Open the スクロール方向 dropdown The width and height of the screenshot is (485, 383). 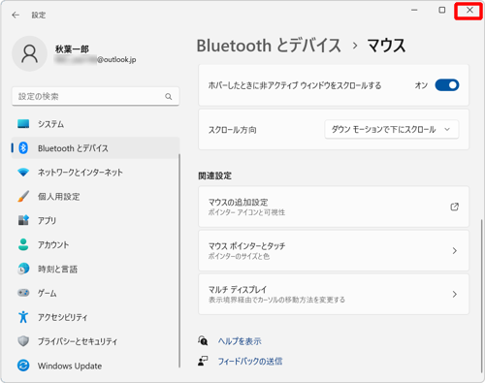392,130
